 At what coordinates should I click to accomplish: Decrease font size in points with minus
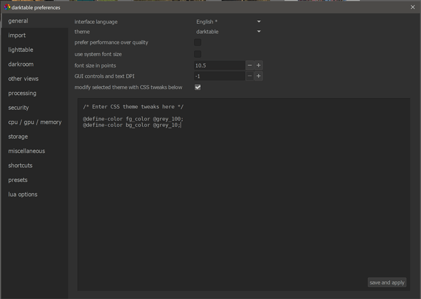[x=250, y=65]
